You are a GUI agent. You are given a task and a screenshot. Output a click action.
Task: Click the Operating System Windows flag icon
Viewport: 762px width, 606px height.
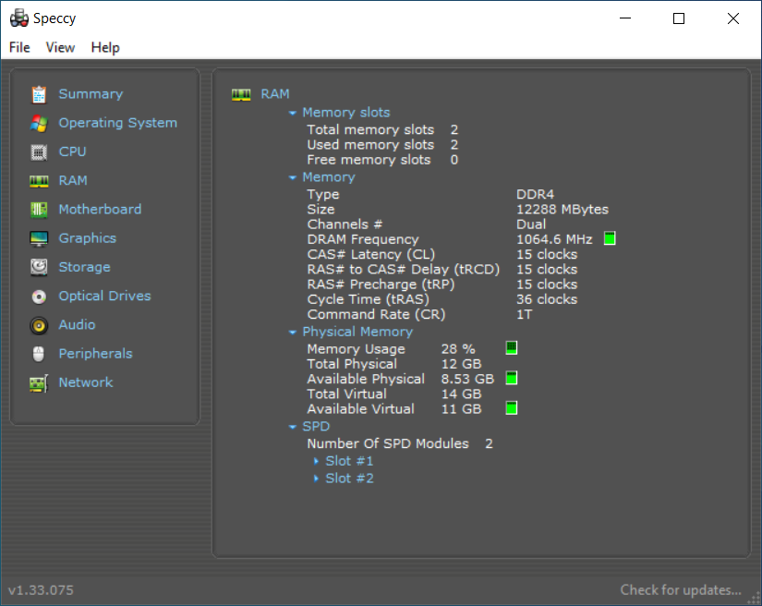point(39,124)
